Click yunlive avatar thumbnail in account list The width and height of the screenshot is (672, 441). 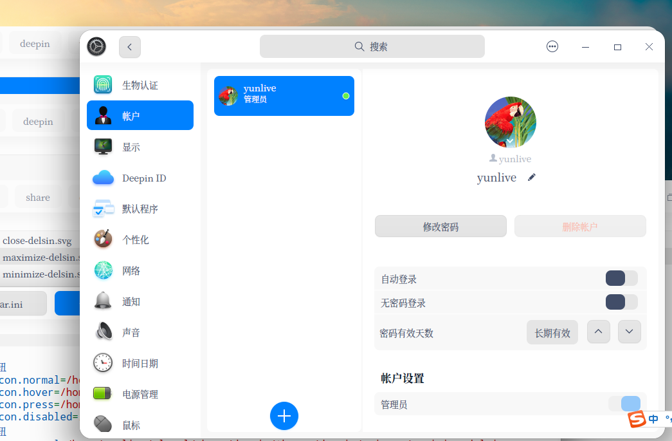coord(228,96)
